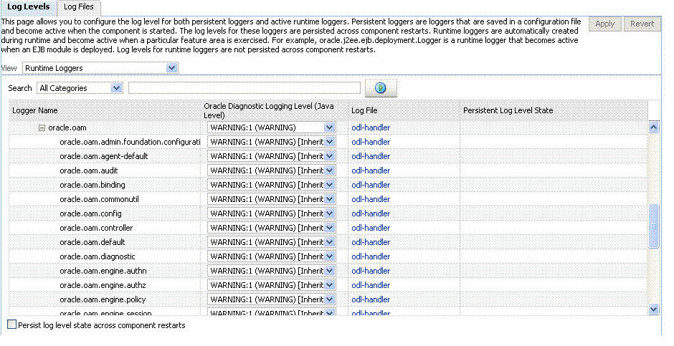The image size is (674, 346).
Task: Open odl-handler link for oracle.oam.binding
Action: 371,185
